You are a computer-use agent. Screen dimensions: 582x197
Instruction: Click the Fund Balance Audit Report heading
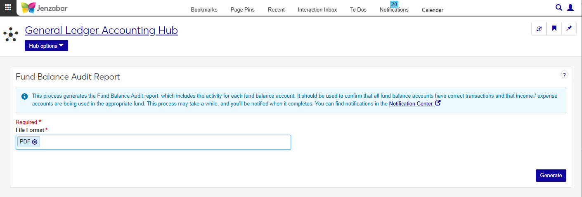[x=68, y=77]
